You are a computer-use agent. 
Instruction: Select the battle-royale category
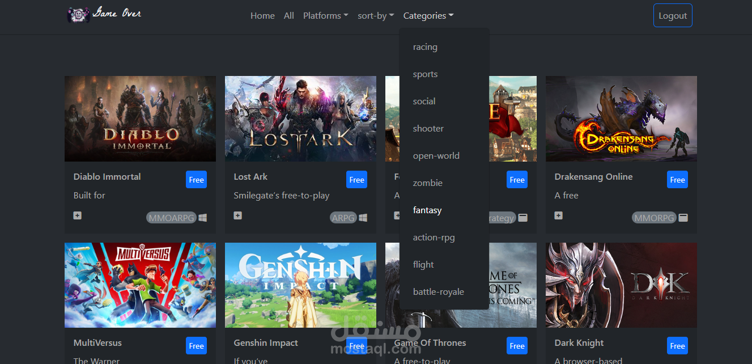click(444, 292)
